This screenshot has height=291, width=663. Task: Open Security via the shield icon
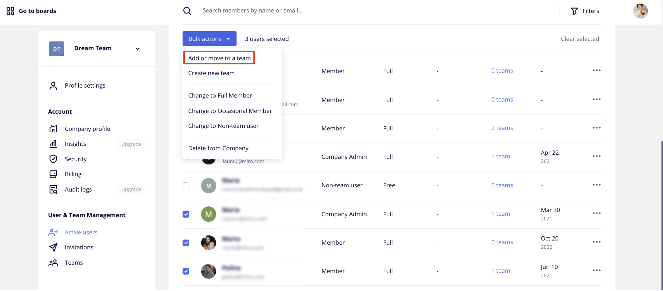[x=53, y=159]
